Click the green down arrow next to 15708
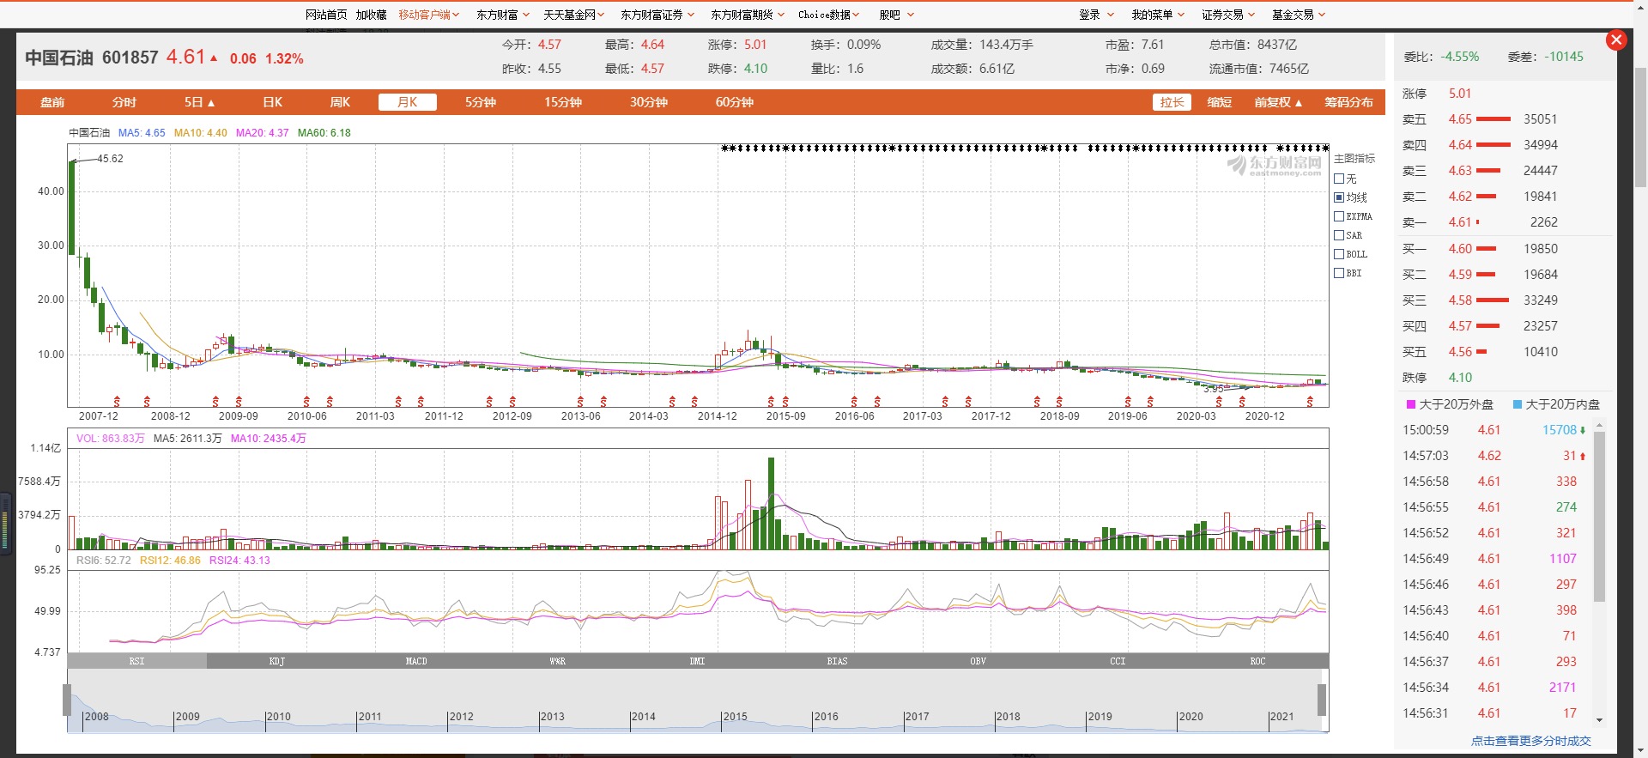1648x758 pixels. tap(1583, 430)
